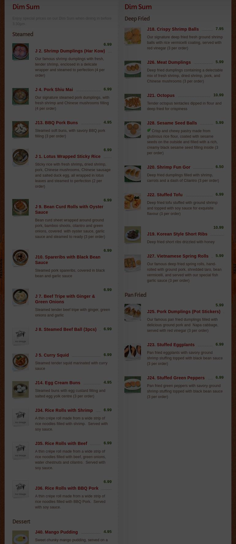236x544 pixels.
Task: Click J25. Pork Dumplings (Pot Stickers) title
Action: (184, 312)
